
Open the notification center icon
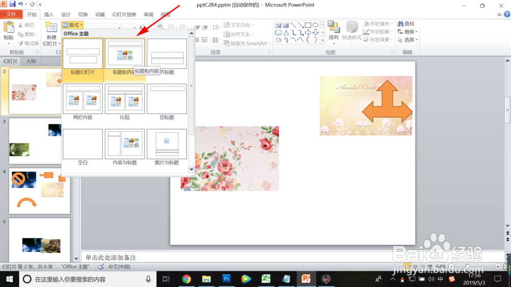(x=498, y=279)
